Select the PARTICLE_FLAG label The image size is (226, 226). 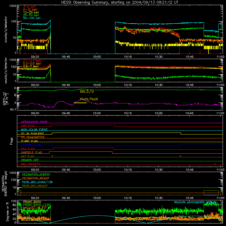(32, 153)
